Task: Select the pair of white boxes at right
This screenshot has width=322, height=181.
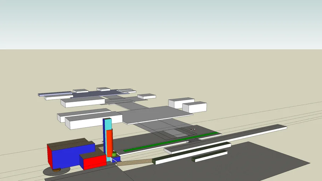Action: click(x=188, y=105)
